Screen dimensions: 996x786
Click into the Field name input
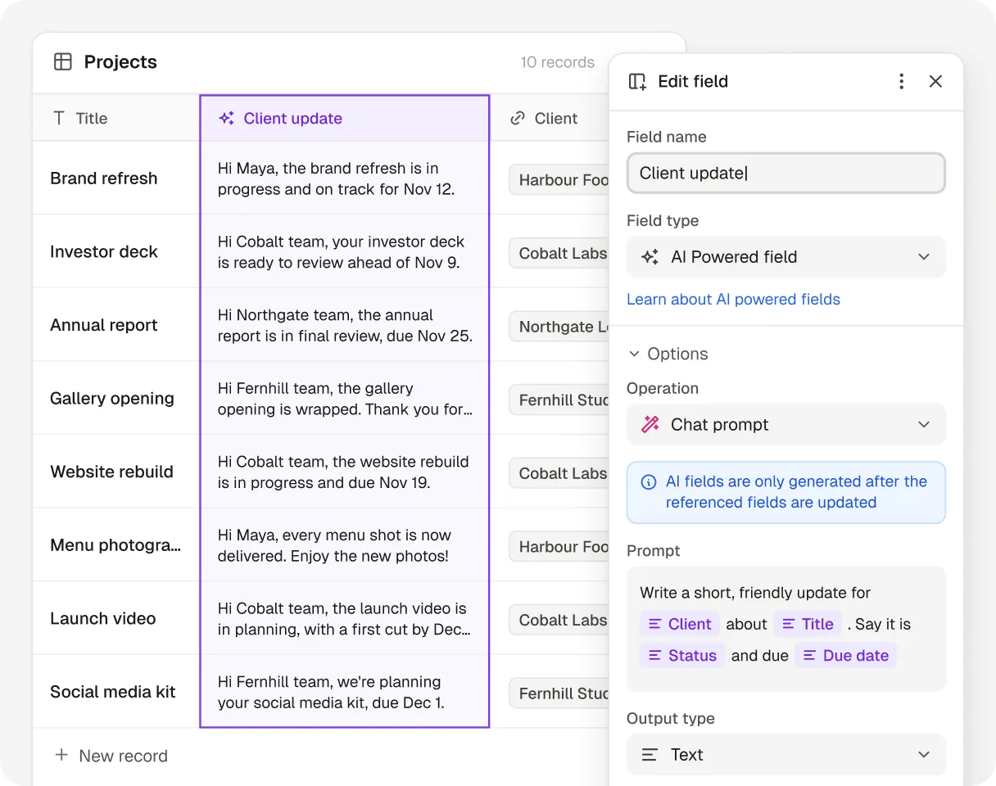(786, 173)
